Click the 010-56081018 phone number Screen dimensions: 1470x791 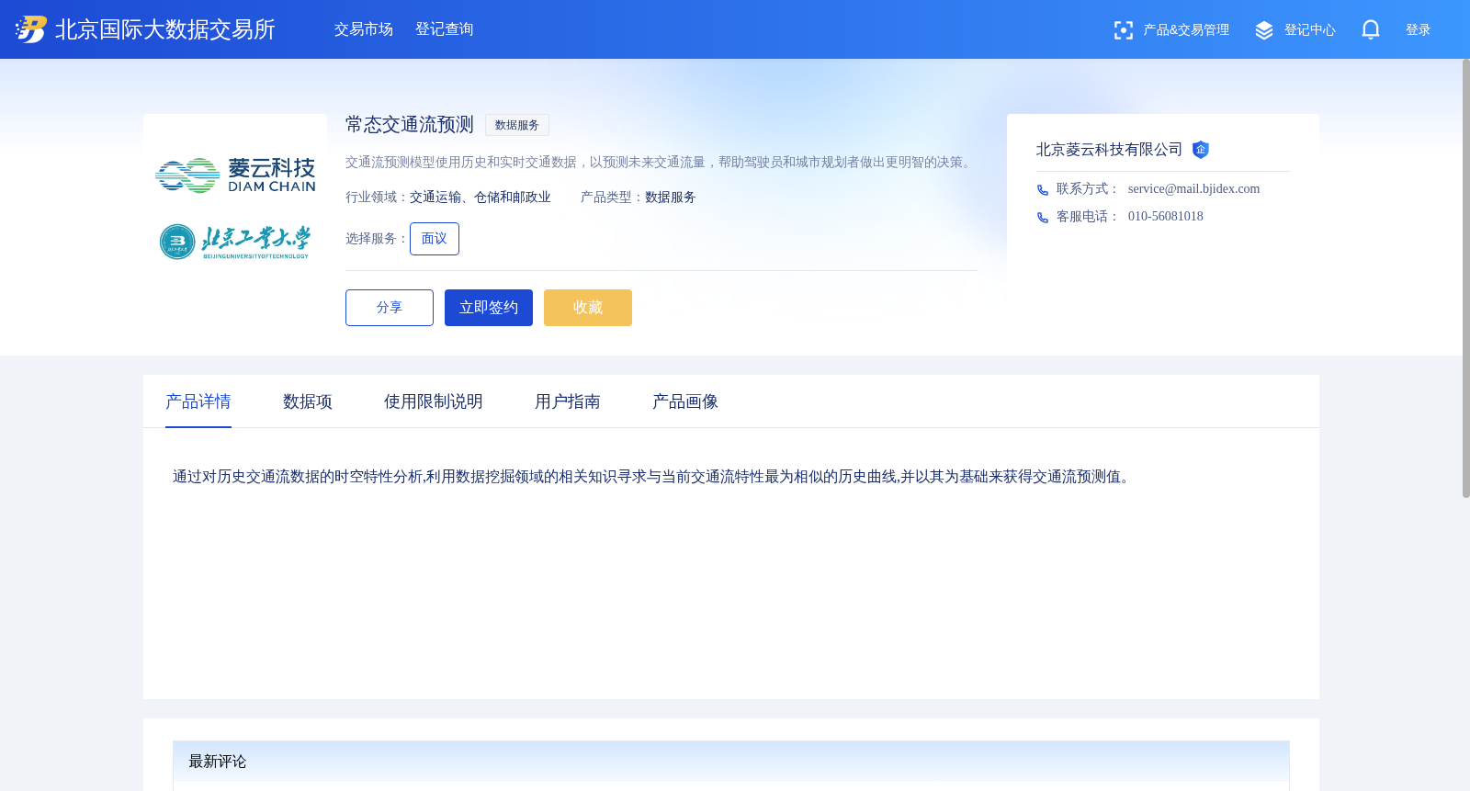(x=1165, y=217)
